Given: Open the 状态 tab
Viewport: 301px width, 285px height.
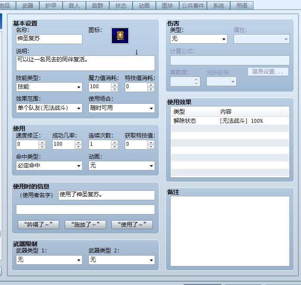Looking at the screenshot, I should pyautogui.click(x=121, y=6).
